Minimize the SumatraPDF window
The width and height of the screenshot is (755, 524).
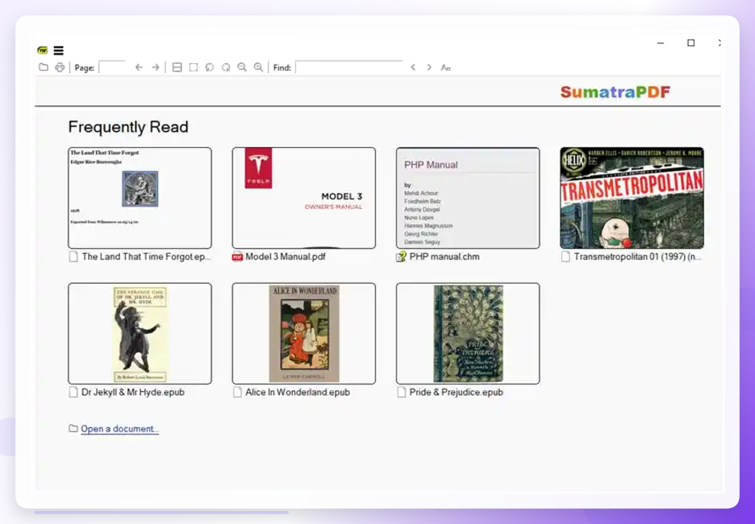pyautogui.click(x=660, y=43)
